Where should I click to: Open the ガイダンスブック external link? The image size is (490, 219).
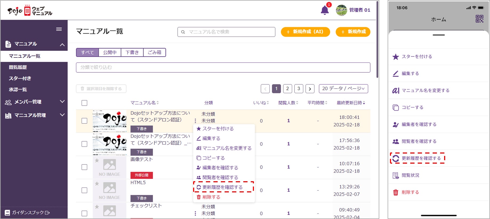click(27, 213)
